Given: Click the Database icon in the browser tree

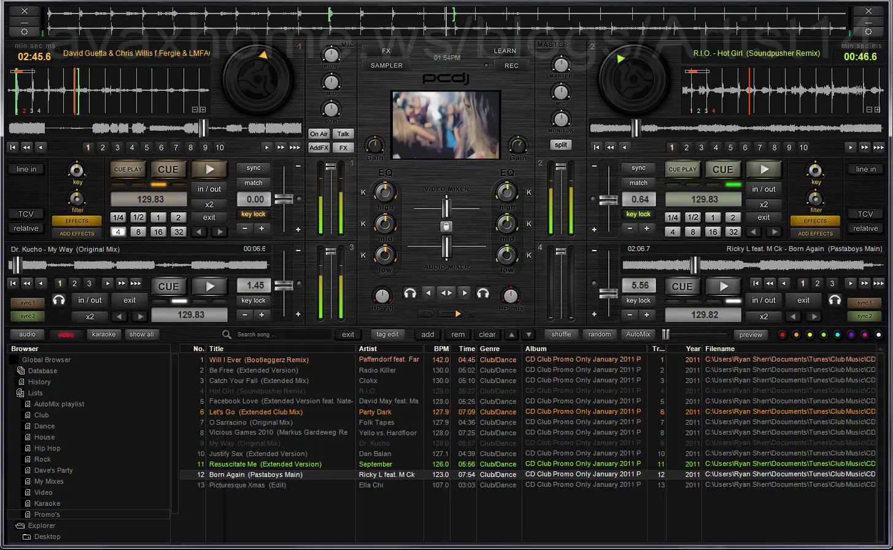Looking at the screenshot, I should click(21, 371).
